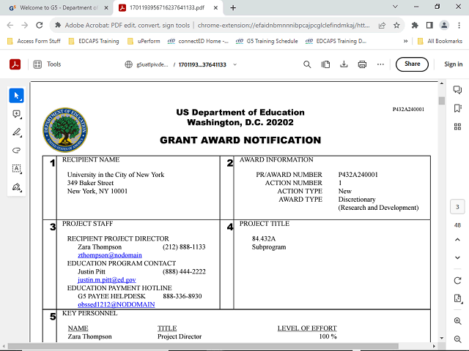
Task: Click the current page number box 3
Action: coord(457,207)
